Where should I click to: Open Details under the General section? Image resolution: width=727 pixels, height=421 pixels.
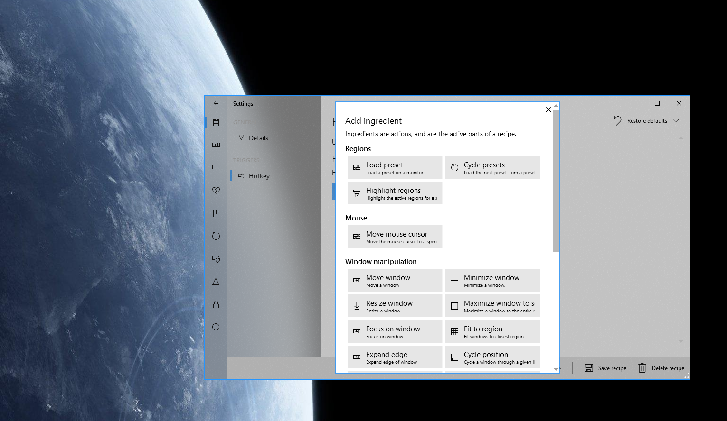click(258, 137)
